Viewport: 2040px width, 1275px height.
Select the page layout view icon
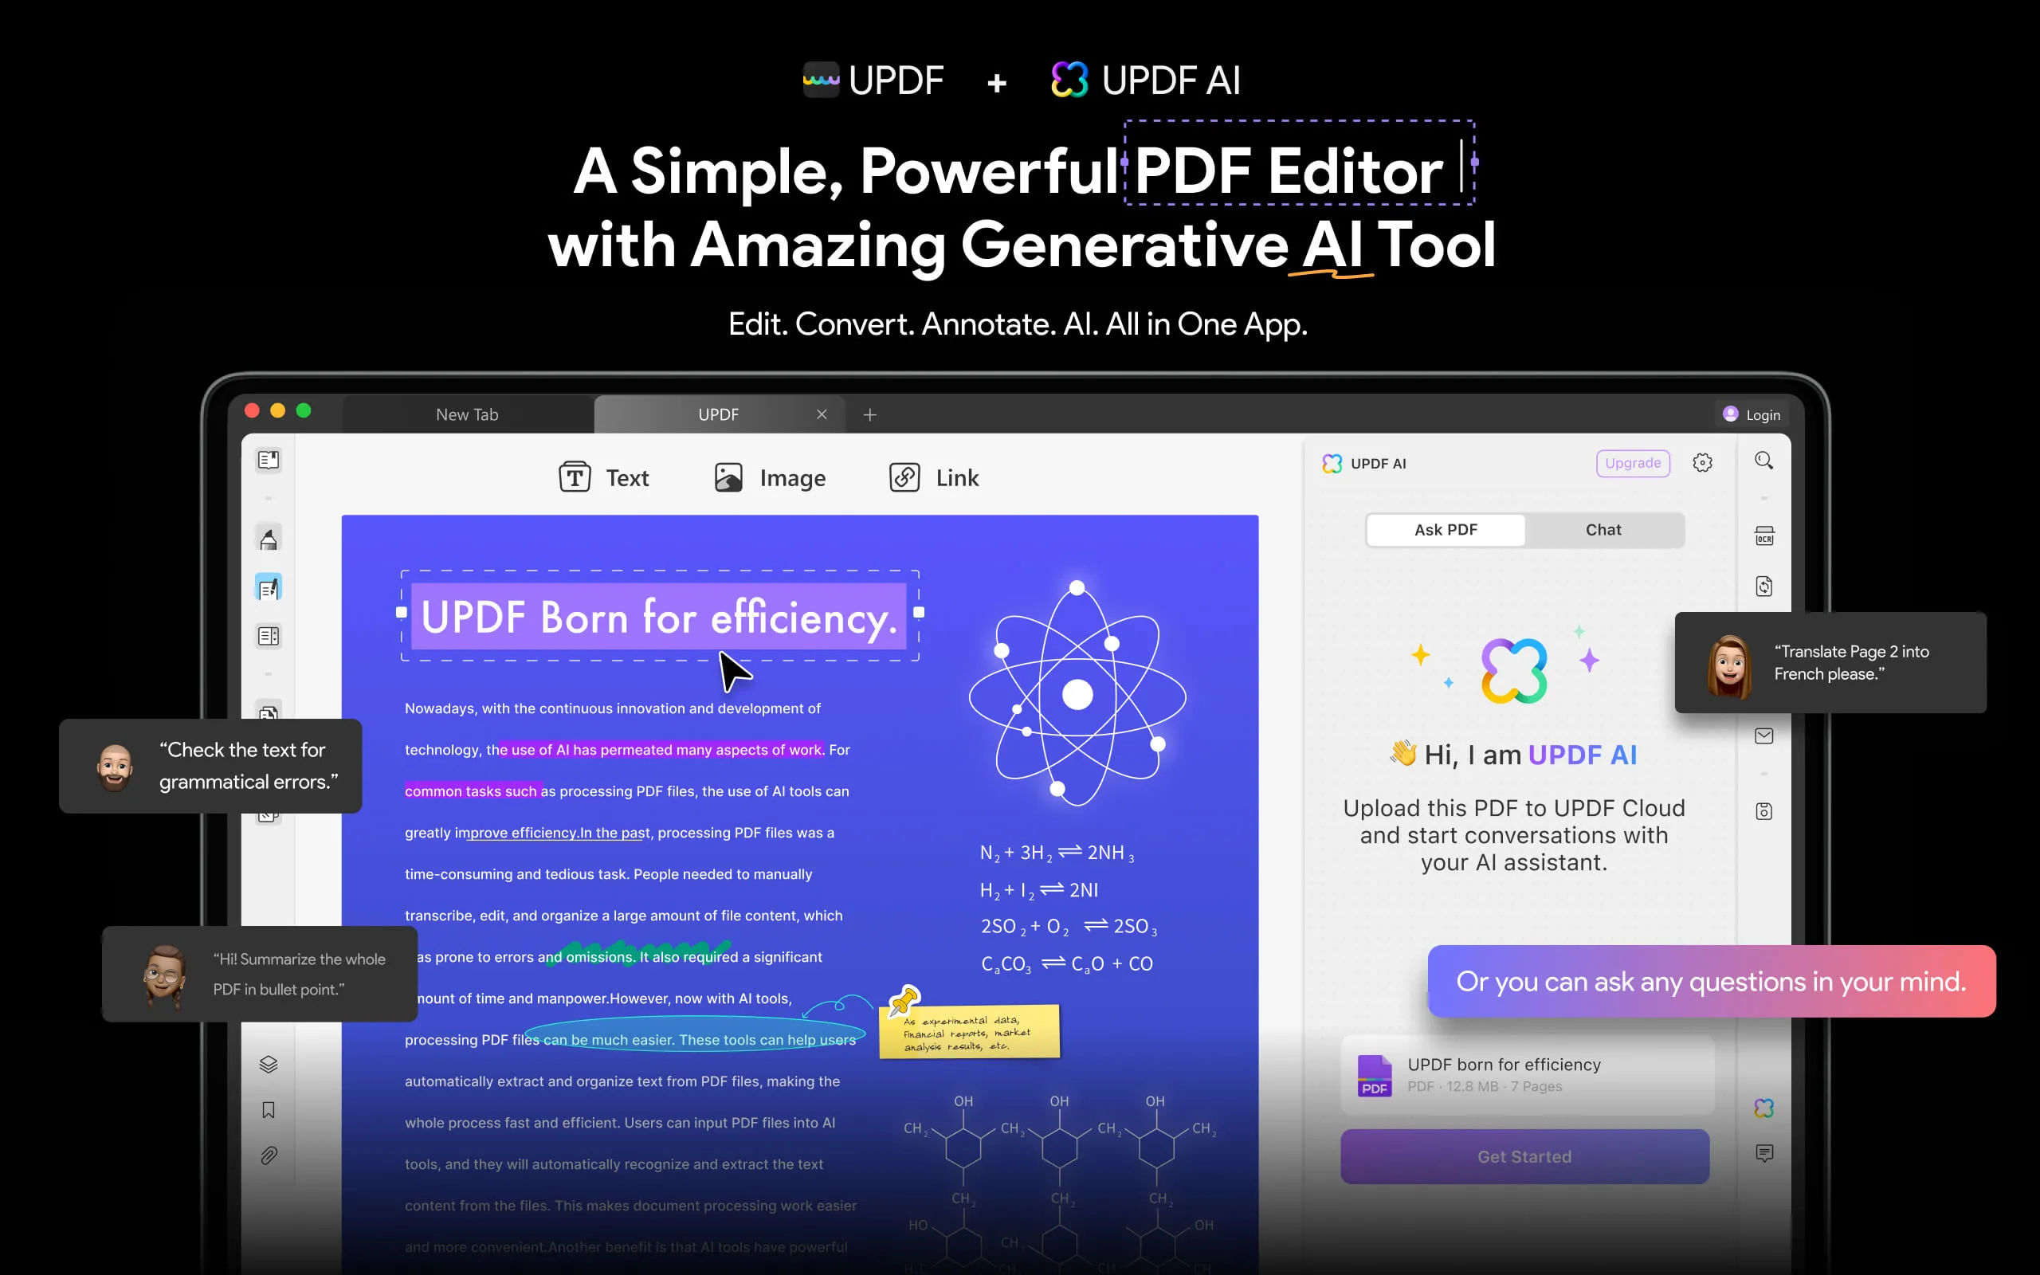coord(269,636)
